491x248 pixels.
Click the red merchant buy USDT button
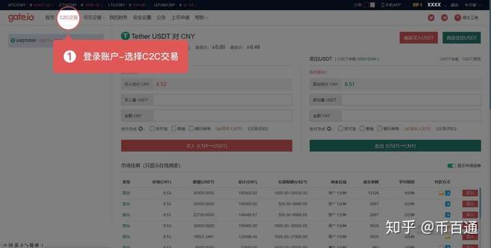419,38
